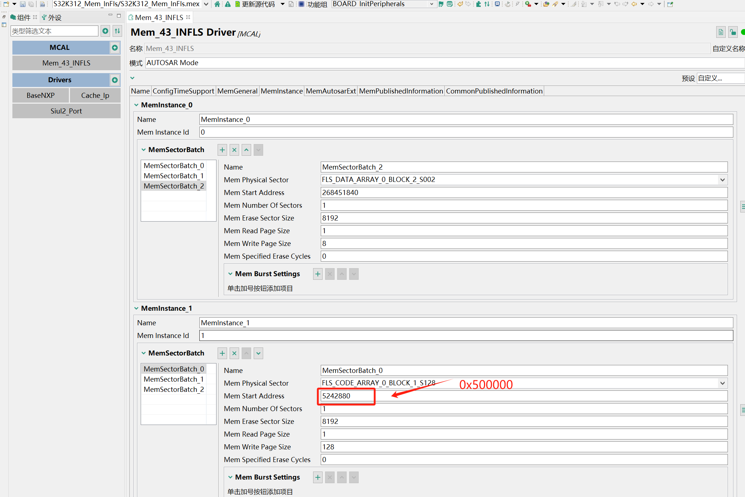The width and height of the screenshot is (745, 497).
Task: Remove the selected sector batch in MemInstance_1
Action: [x=234, y=353]
